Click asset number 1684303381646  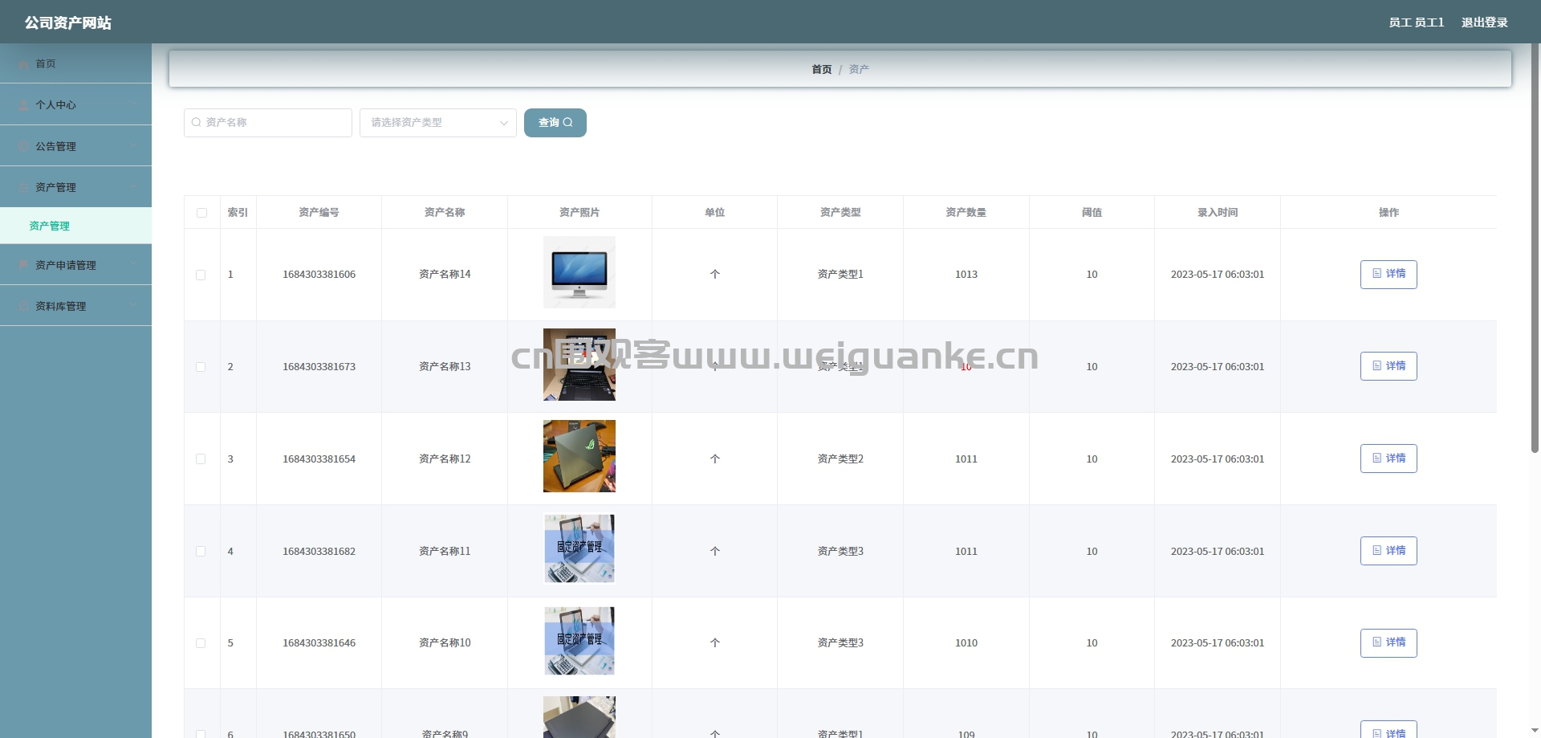pyautogui.click(x=319, y=643)
